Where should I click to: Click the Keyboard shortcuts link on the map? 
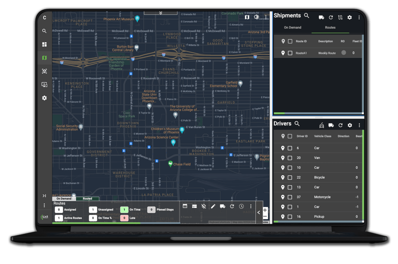pyautogui.click(x=220, y=221)
